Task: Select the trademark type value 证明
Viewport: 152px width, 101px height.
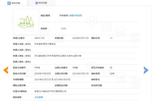Action: (112, 73)
